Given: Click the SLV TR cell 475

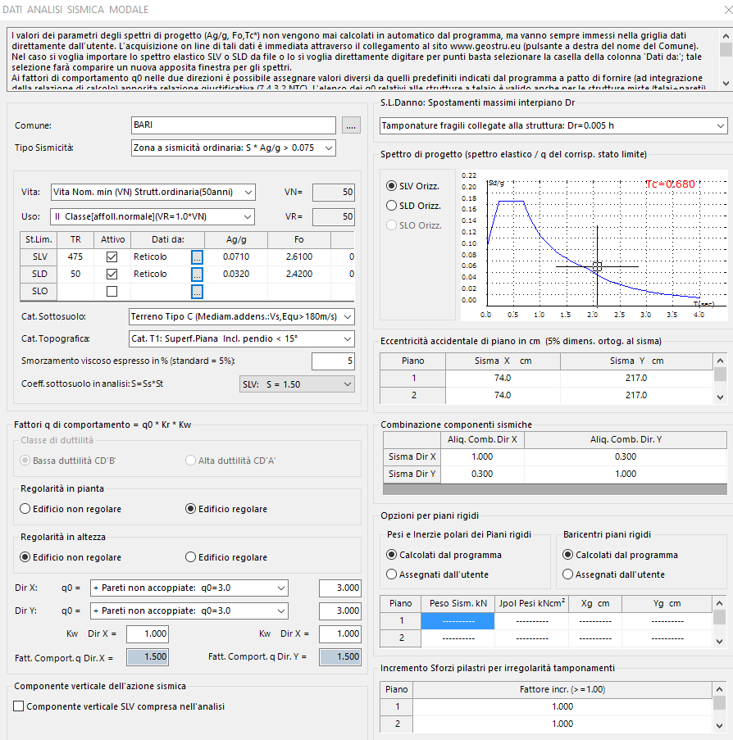Looking at the screenshot, I should pos(75,257).
